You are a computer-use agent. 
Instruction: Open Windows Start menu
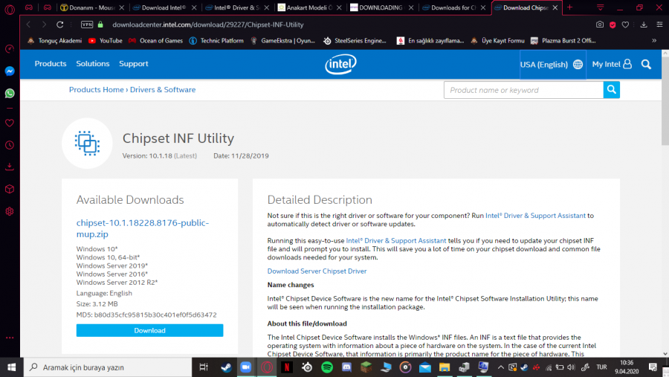[x=11, y=367]
